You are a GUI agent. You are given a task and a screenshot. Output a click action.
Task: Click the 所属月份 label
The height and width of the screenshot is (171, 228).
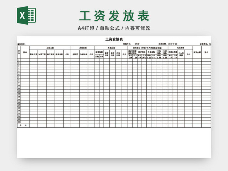[127, 44]
